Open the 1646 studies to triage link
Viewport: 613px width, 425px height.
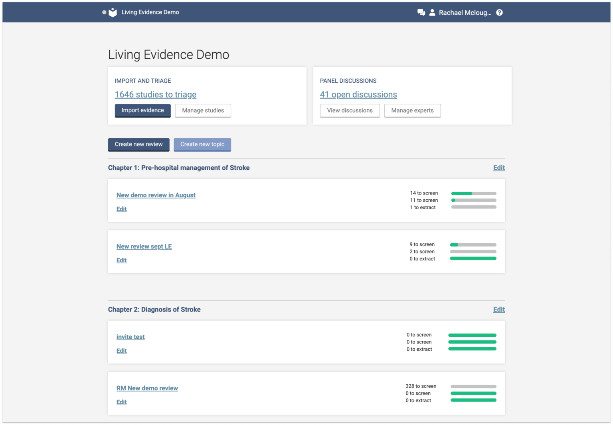(x=156, y=95)
